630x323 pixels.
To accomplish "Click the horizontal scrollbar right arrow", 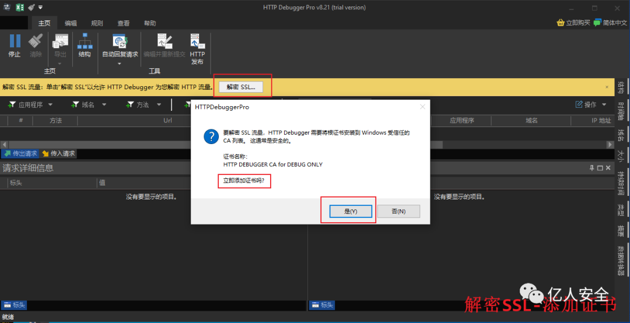I will tap(610, 145).
